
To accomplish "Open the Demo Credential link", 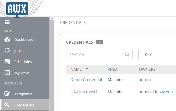I will tap(86, 80).
